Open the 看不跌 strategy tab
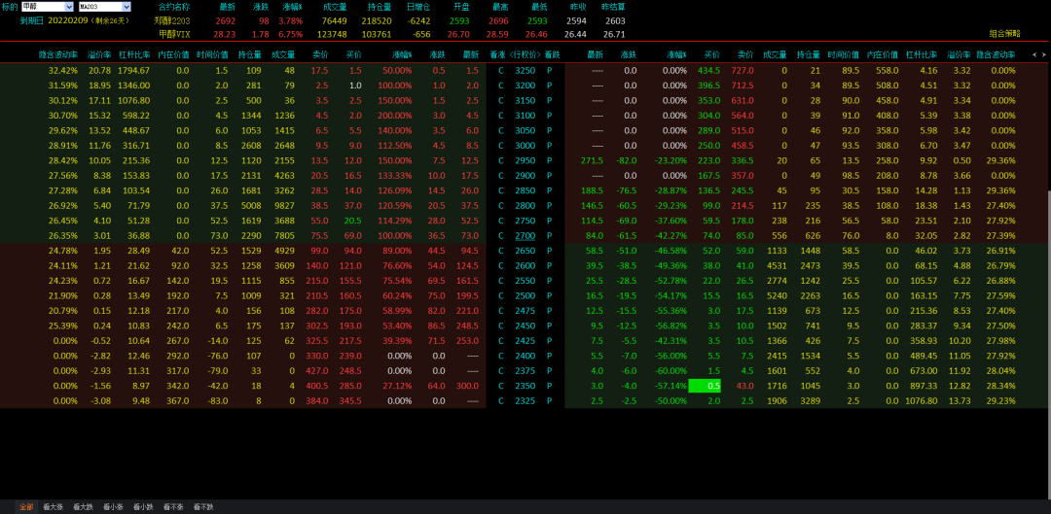This screenshot has width=1051, height=514. tap(202, 506)
